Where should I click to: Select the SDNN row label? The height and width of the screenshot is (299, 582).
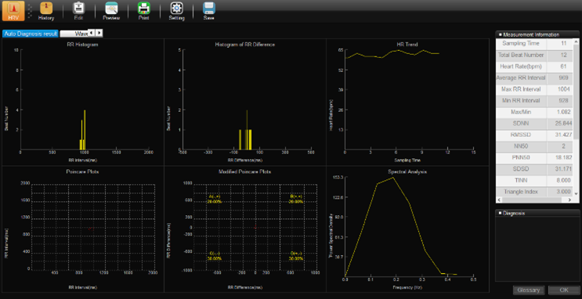(x=521, y=124)
